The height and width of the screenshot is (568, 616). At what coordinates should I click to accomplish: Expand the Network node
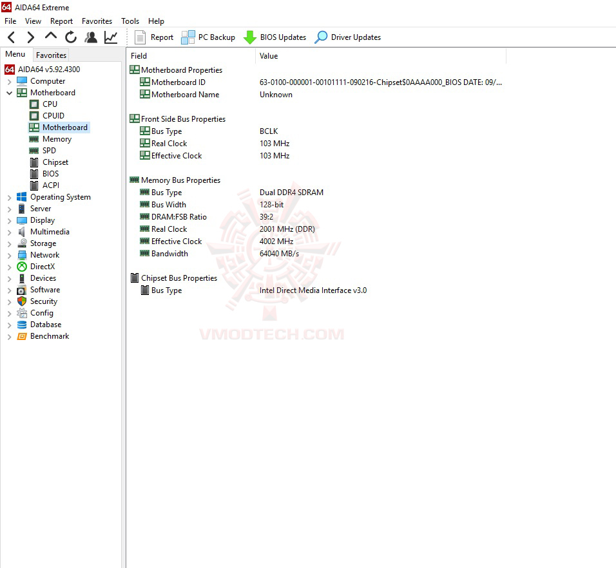pos(9,256)
